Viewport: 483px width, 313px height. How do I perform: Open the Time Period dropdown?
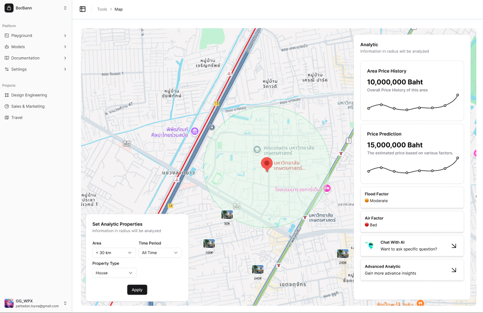pyautogui.click(x=160, y=253)
